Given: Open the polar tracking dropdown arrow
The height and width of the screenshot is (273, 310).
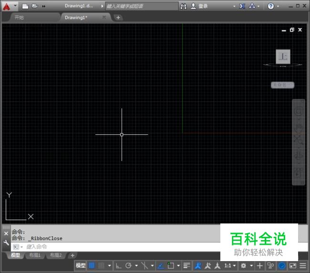Looking at the screenshot, I should click(136, 266).
